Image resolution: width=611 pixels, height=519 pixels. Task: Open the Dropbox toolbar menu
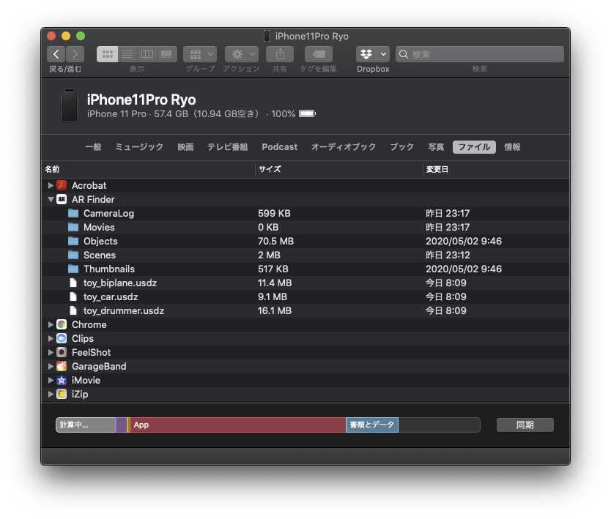pyautogui.click(x=373, y=54)
